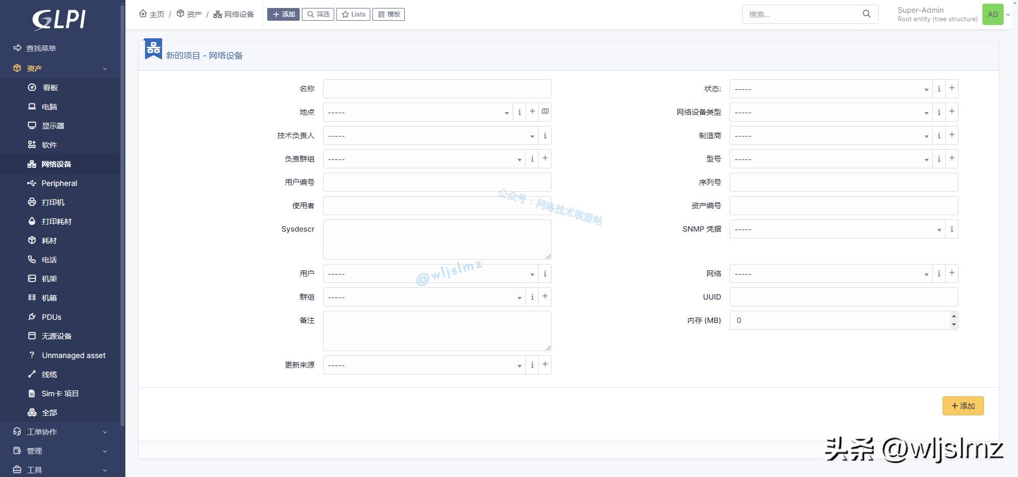Click the info icon beside 更新来源 dropdown
This screenshot has width=1018, height=477.
pyautogui.click(x=532, y=365)
